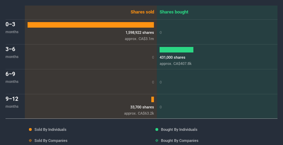Click the approx. CA$3.1m amount

[139, 39]
